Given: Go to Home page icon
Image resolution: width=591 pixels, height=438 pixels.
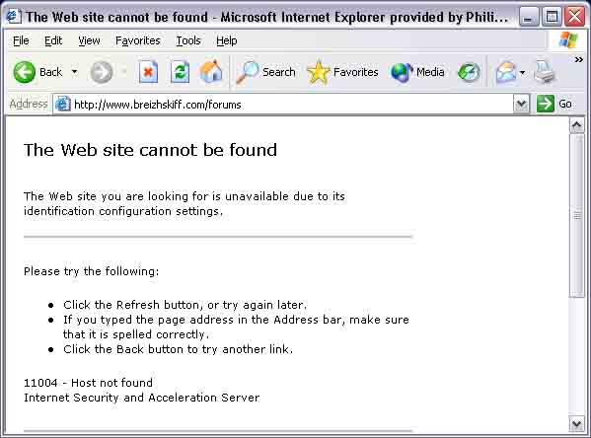Looking at the screenshot, I should pos(211,72).
